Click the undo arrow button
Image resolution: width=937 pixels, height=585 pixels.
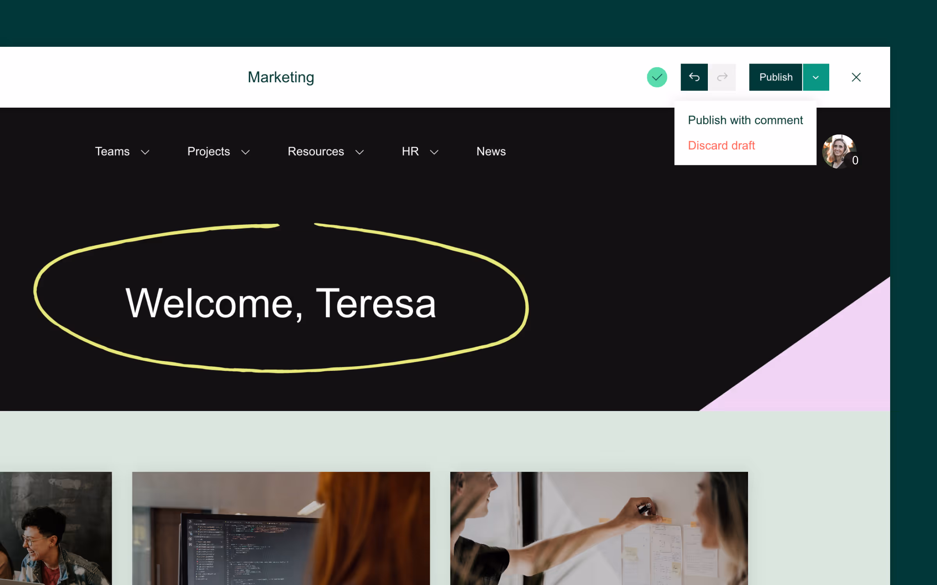(x=694, y=77)
